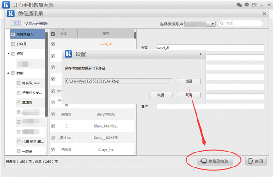Close the 设置 dialog with X
Image resolution: width=273 pixels, height=177 pixels.
point(201,54)
